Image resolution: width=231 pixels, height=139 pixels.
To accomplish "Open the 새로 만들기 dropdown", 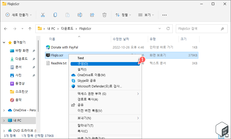I will pos(19,15).
